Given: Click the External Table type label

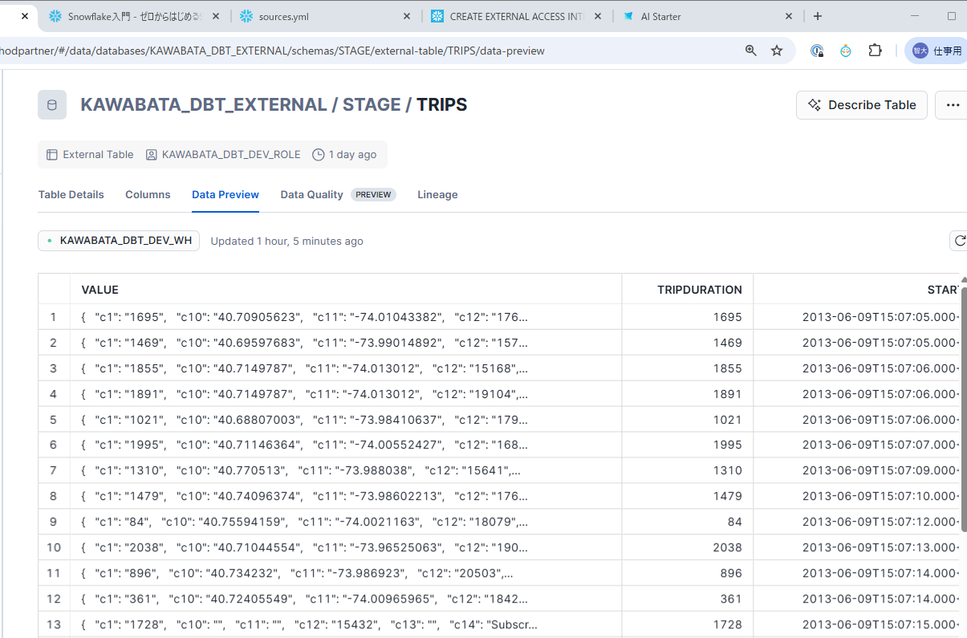Looking at the screenshot, I should pyautogui.click(x=90, y=154).
